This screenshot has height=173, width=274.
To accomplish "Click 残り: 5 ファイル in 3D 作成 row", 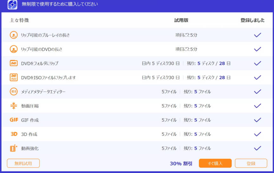I will pos(197,134).
